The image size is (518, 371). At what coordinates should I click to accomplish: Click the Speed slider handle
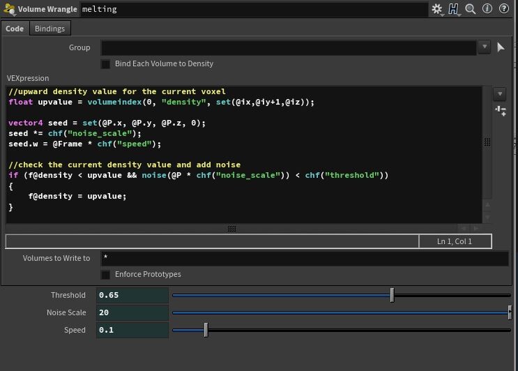point(206,330)
